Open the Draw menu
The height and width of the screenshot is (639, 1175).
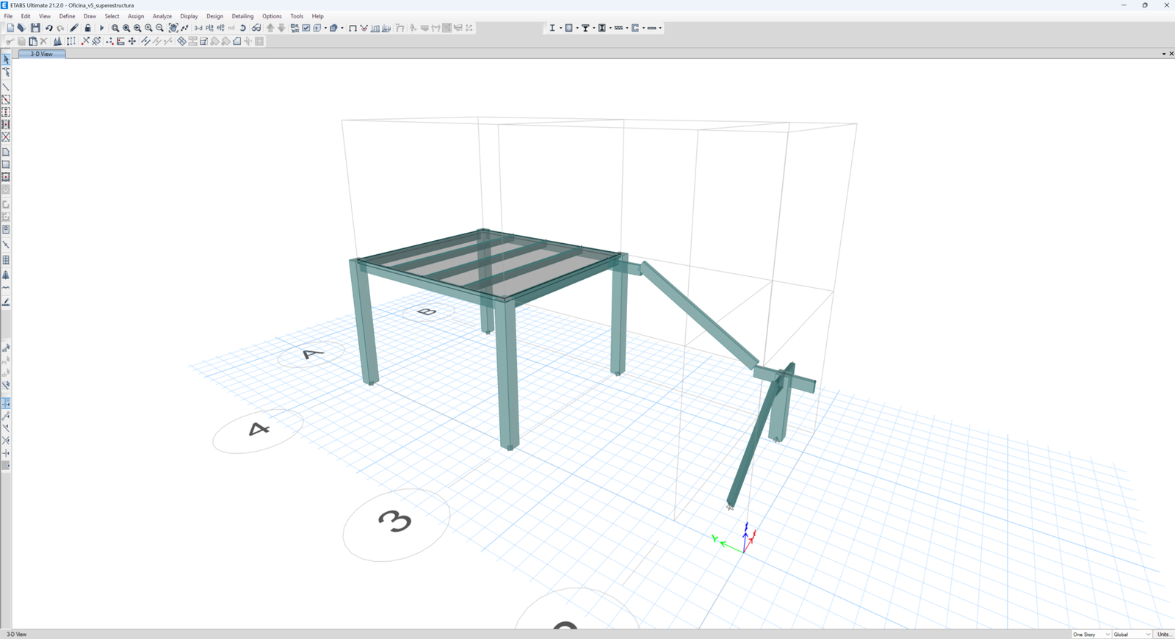(90, 16)
